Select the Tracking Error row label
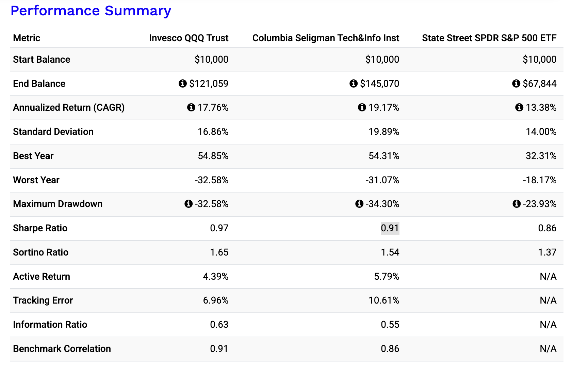This screenshot has height=370, width=573. click(x=43, y=300)
